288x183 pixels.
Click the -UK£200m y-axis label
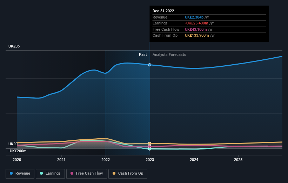coord(18,151)
